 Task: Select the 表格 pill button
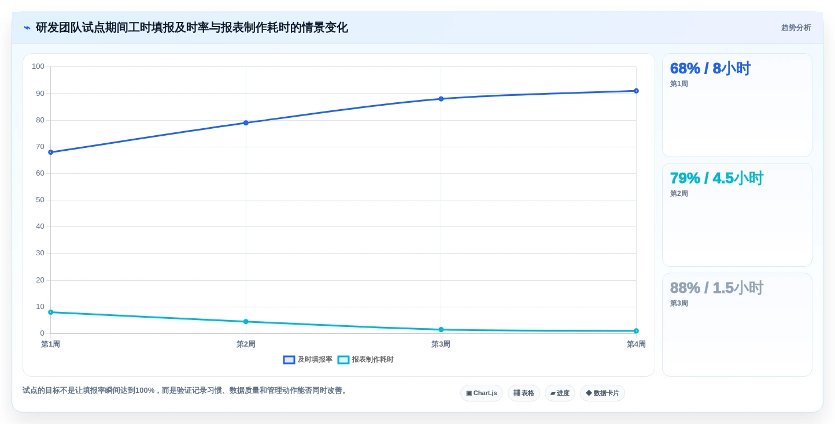click(x=524, y=393)
